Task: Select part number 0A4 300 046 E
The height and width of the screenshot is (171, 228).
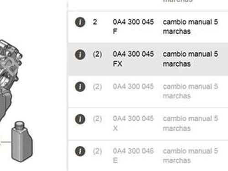Action: click(x=133, y=155)
